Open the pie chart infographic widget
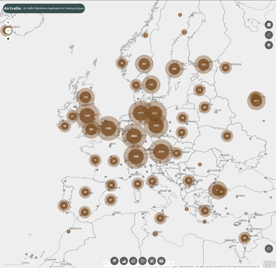 click(x=152, y=261)
